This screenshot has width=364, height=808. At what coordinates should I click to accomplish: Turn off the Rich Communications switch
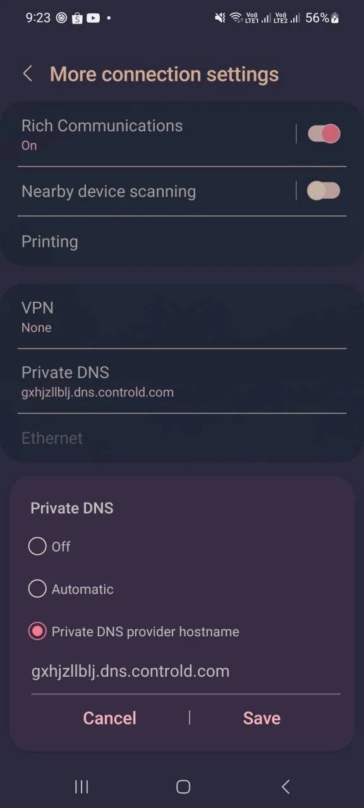(x=324, y=134)
